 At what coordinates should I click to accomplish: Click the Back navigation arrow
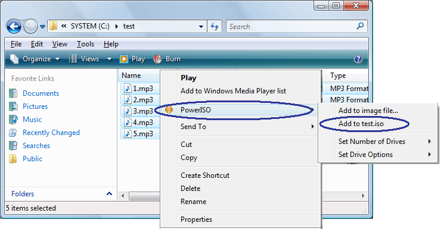(14, 27)
